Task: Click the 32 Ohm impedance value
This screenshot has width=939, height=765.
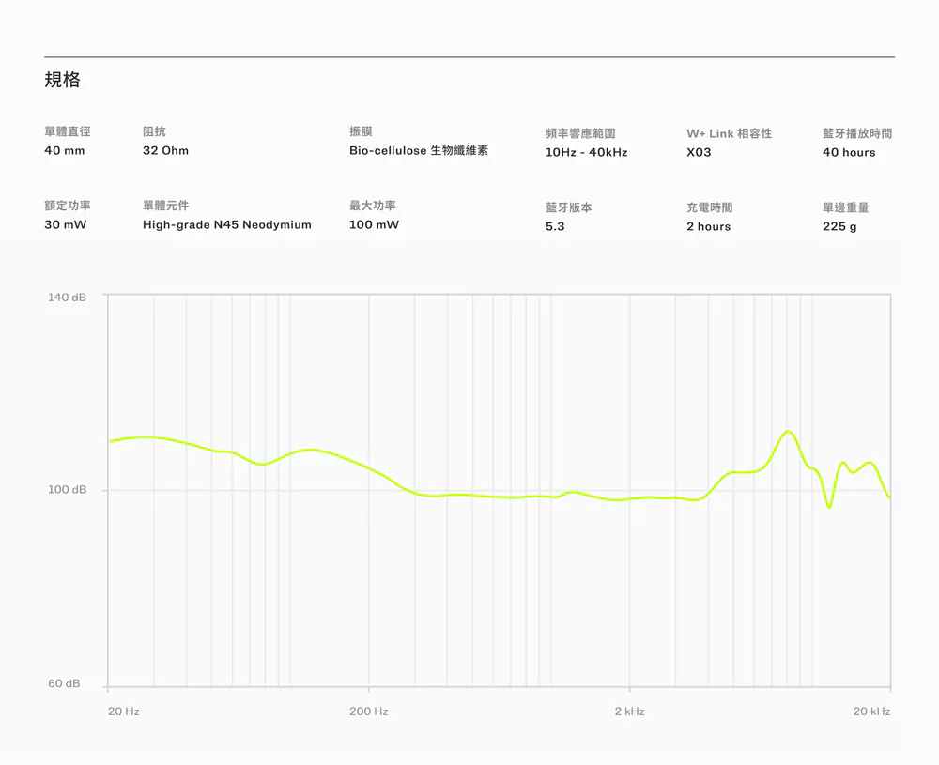Action: pyautogui.click(x=165, y=151)
